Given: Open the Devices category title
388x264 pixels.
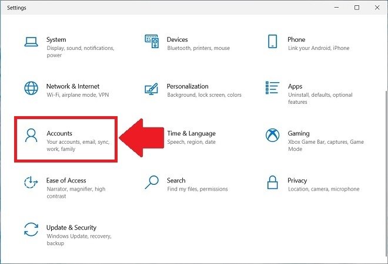Looking at the screenshot, I should pos(178,39).
